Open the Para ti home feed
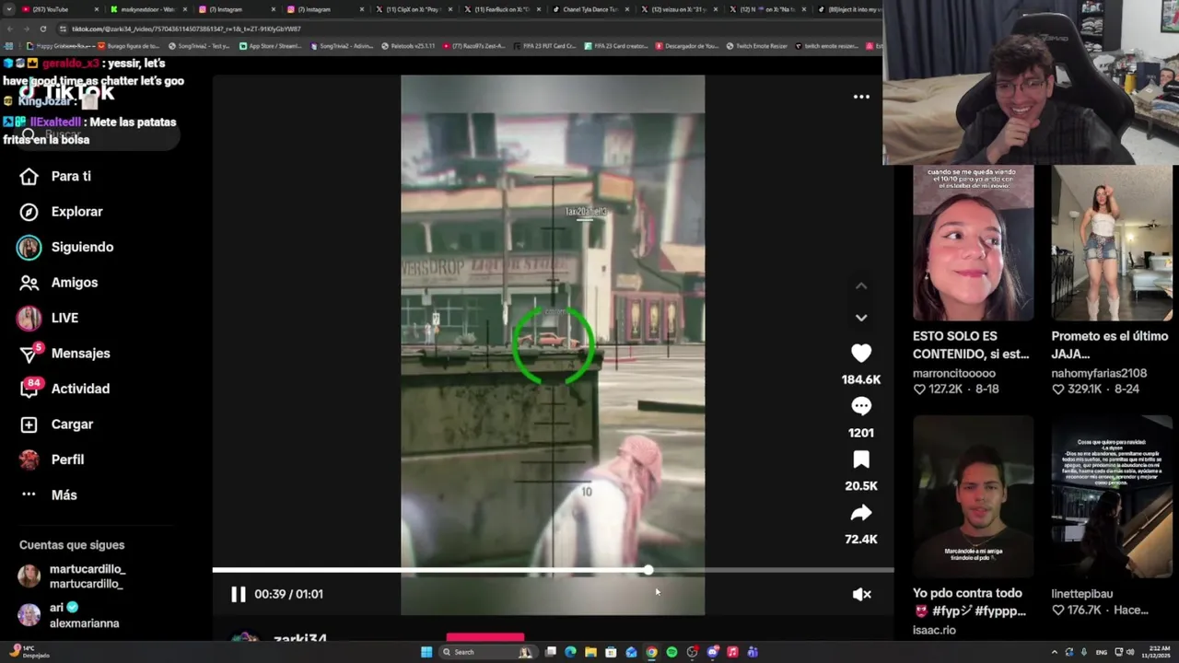This screenshot has height=663, width=1179. [57, 176]
